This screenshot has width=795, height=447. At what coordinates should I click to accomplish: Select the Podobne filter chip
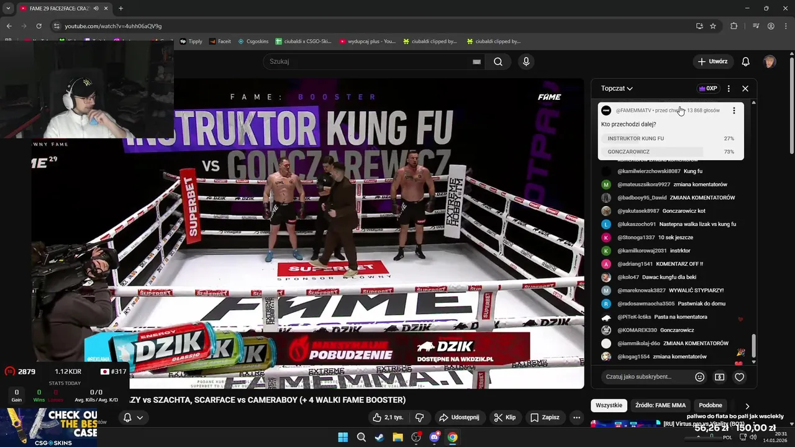(711, 405)
